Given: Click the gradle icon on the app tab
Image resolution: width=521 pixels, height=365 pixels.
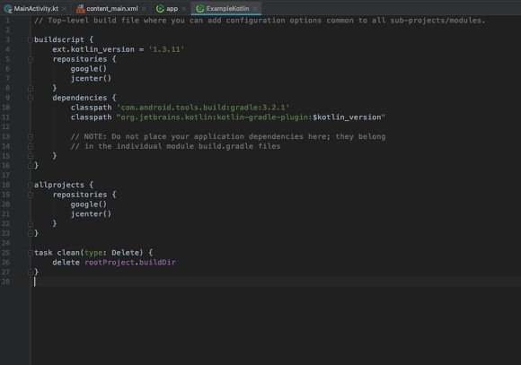Looking at the screenshot, I should point(160,9).
